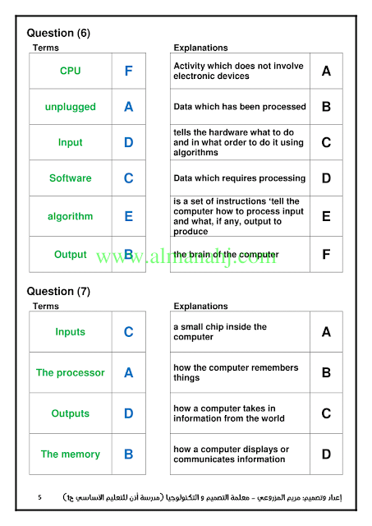Click the CPU term cell
Screen dimensions: 372x526
(x=71, y=71)
